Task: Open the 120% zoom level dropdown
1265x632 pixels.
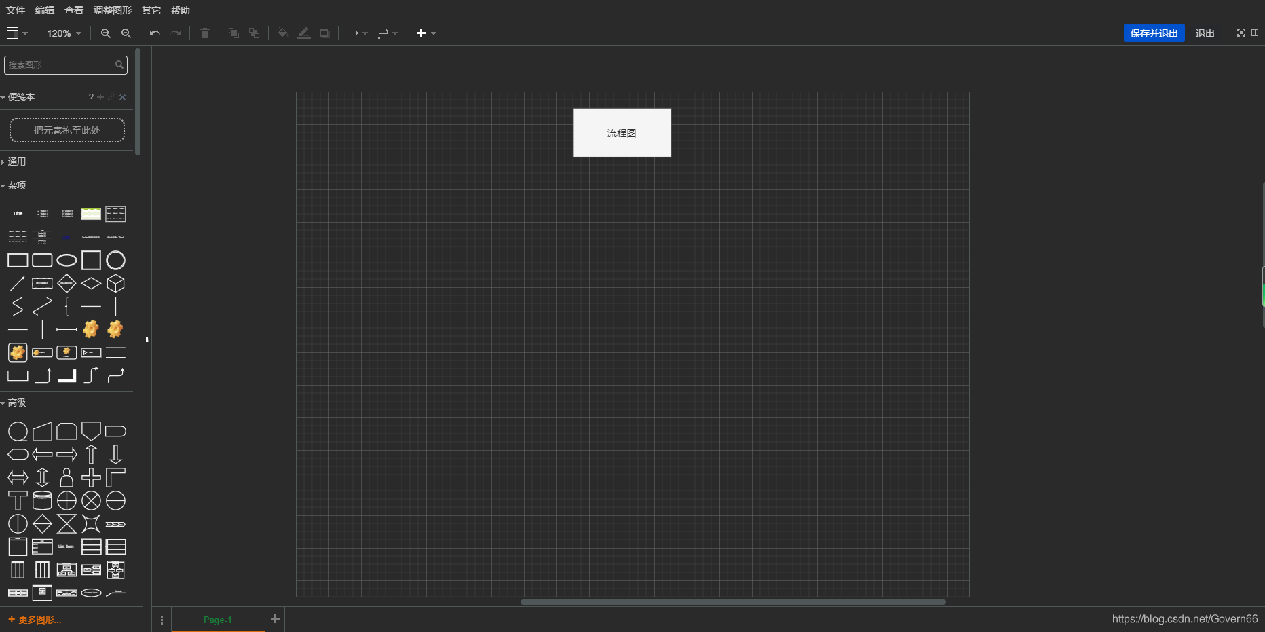Action: [64, 33]
